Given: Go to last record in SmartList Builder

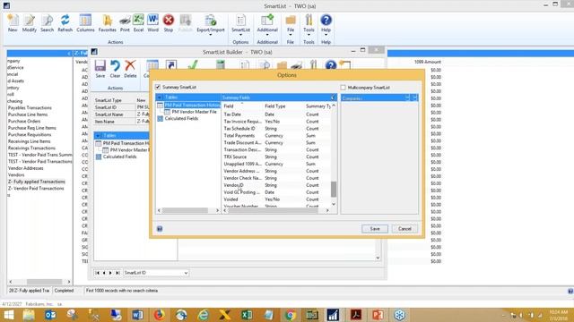Looking at the screenshot, I should (117, 273).
